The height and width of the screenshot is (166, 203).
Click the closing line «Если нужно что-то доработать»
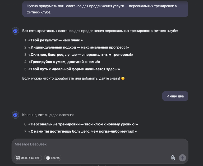pos(71,78)
